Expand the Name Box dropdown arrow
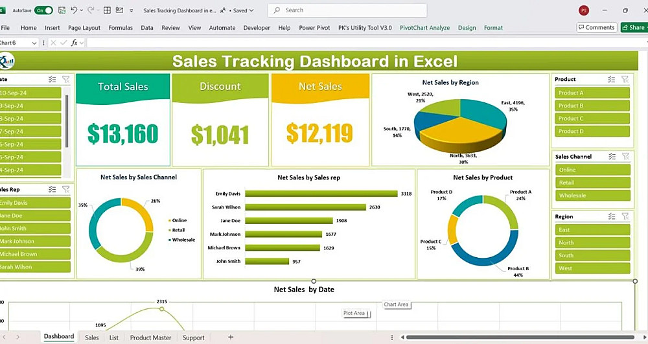The image size is (648, 344). click(34, 43)
